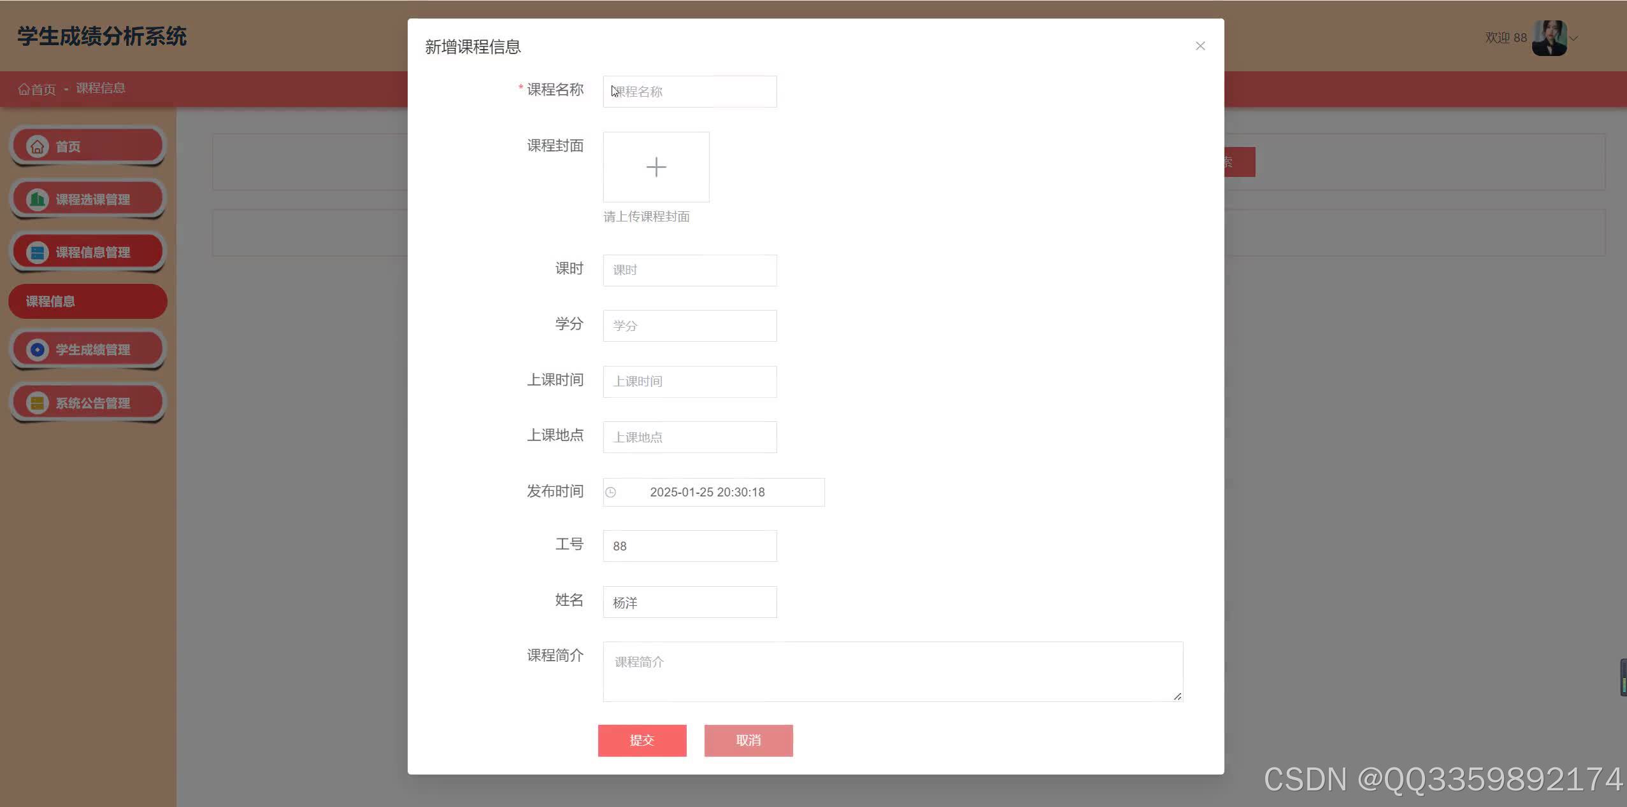The width and height of the screenshot is (1627, 807).
Task: Click the 课程名称 input field
Action: (689, 91)
